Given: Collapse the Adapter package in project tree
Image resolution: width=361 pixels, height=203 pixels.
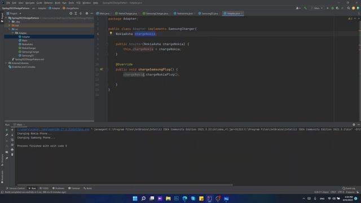Looking at the screenshot, I should click(13, 33).
